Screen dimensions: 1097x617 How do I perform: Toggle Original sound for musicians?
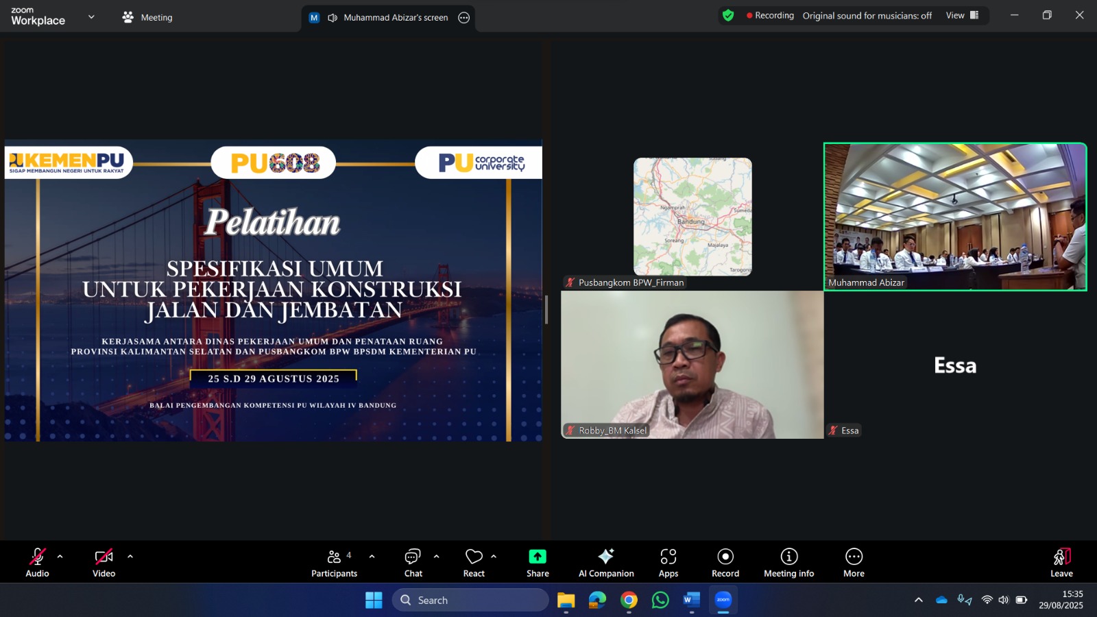tap(867, 16)
